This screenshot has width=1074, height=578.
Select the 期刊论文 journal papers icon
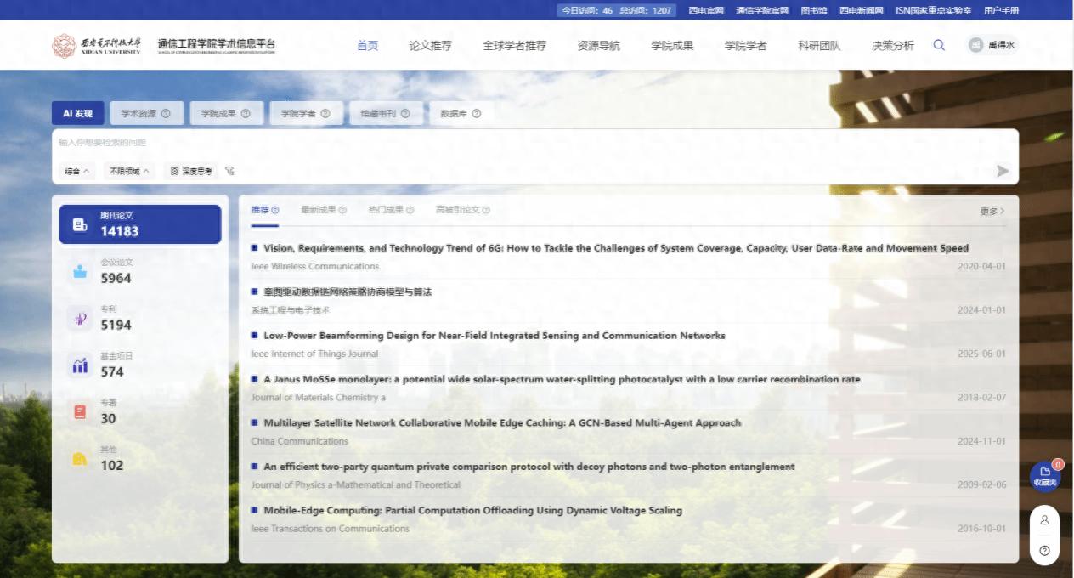click(81, 224)
